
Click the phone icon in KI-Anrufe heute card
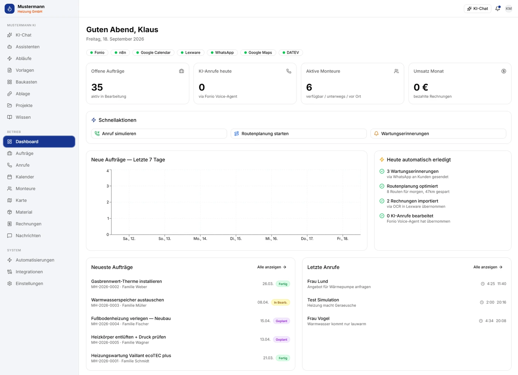(289, 71)
